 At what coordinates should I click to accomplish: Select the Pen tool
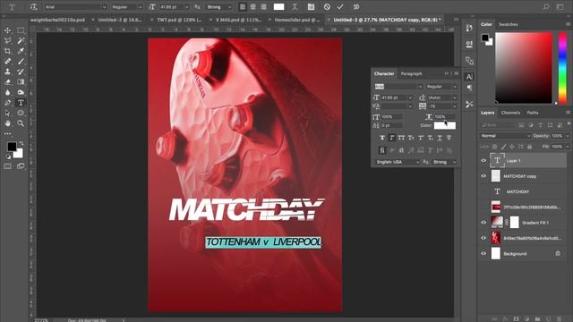point(7,103)
